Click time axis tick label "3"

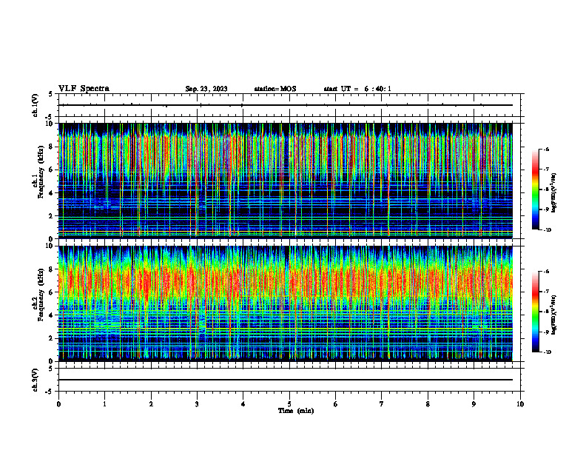pyautogui.click(x=197, y=404)
